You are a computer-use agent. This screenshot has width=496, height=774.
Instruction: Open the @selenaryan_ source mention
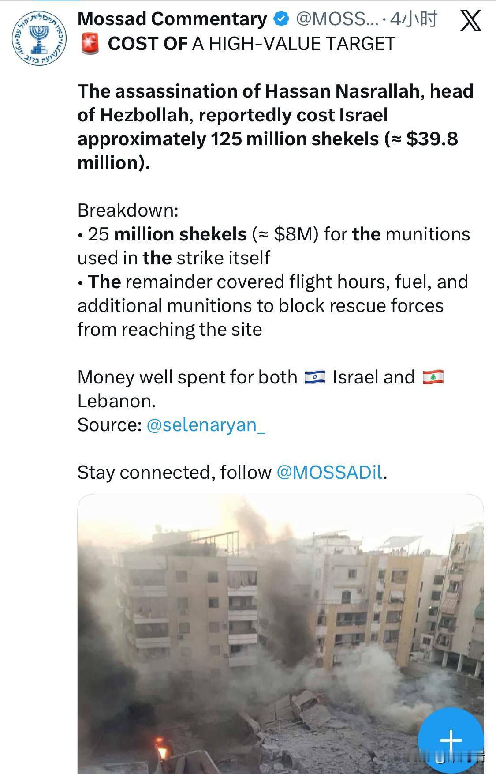(205, 425)
